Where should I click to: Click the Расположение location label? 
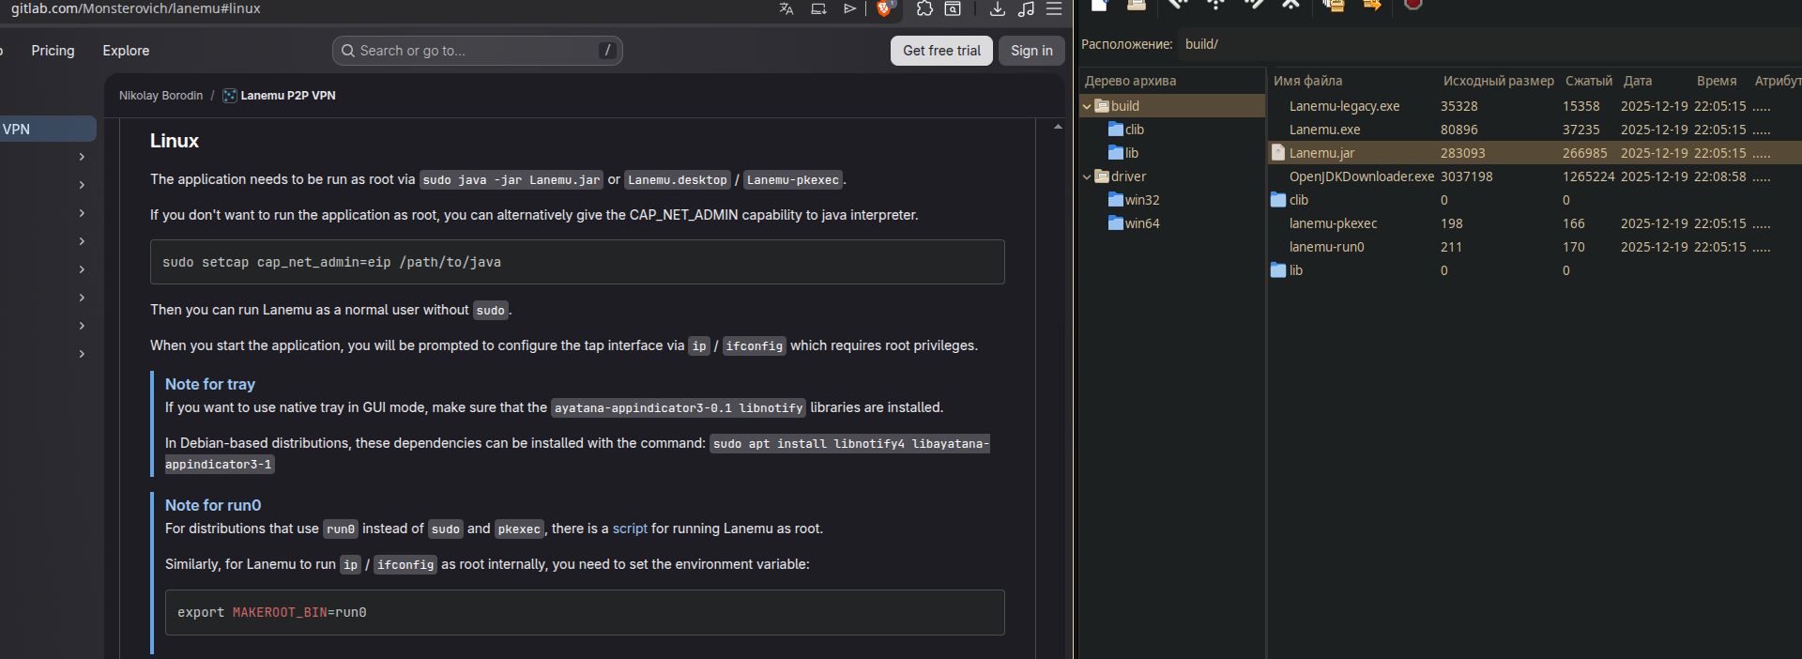point(1126,44)
